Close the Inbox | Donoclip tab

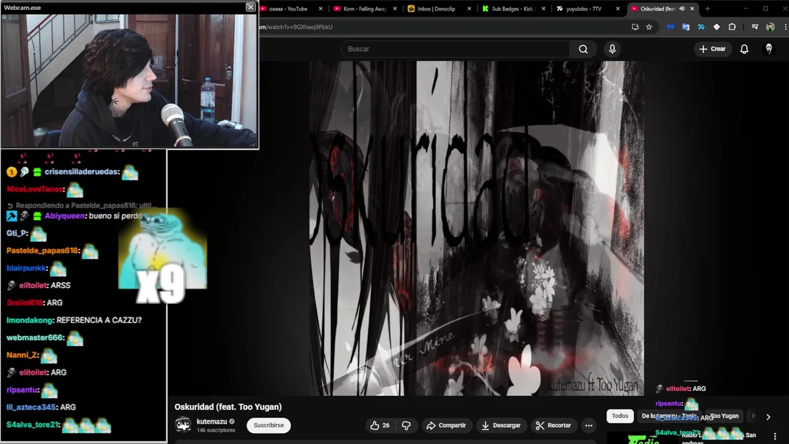(x=470, y=9)
